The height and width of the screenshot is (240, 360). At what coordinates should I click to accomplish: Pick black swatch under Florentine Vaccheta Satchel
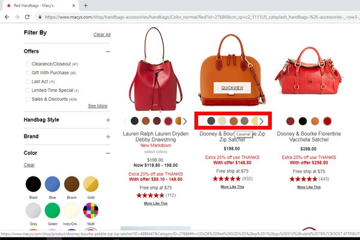pos(302,121)
